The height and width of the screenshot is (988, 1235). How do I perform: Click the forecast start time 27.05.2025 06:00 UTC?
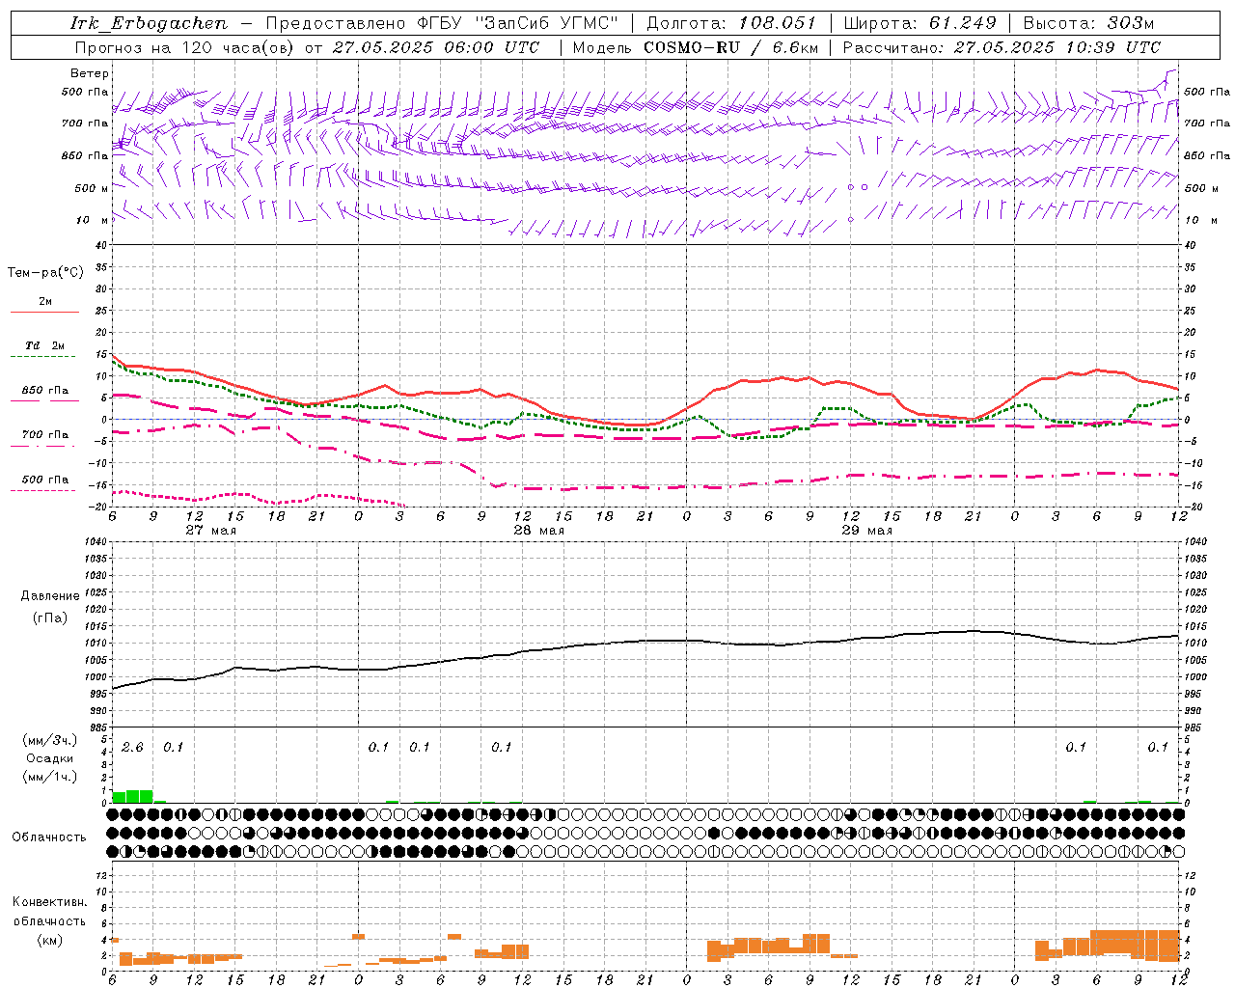point(435,47)
